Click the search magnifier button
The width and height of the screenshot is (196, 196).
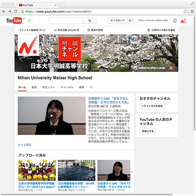[x=90, y=21]
